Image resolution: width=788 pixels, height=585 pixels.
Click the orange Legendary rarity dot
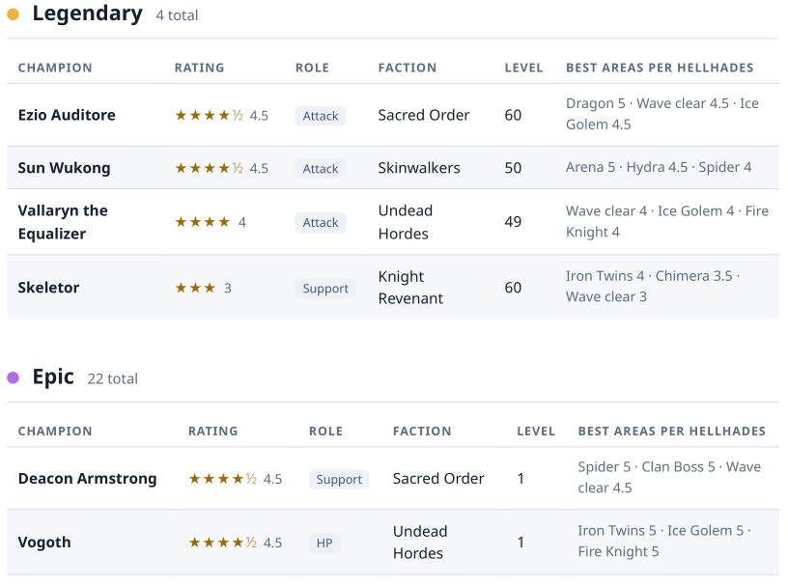pos(14,14)
